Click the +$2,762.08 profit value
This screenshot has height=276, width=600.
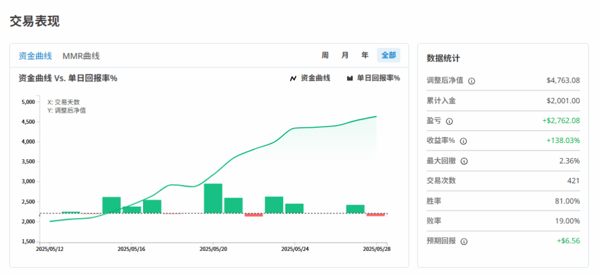click(x=561, y=121)
